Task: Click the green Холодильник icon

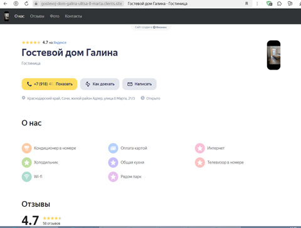Action: (26, 162)
